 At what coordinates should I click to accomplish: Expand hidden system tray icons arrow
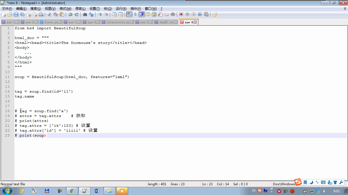[271, 191]
